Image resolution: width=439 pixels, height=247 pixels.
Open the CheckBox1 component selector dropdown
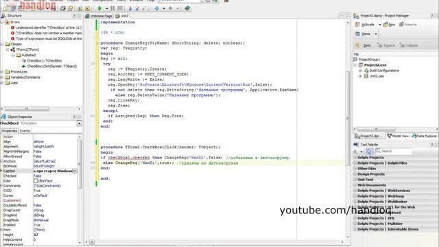coord(80,123)
